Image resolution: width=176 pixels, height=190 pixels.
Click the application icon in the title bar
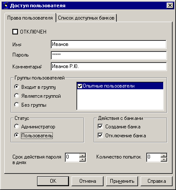pyautogui.click(x=6, y=6)
